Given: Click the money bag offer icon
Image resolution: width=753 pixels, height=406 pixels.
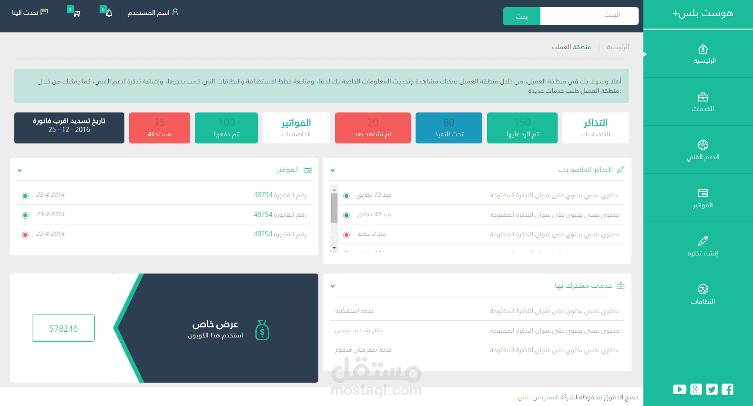Looking at the screenshot, I should [262, 330].
